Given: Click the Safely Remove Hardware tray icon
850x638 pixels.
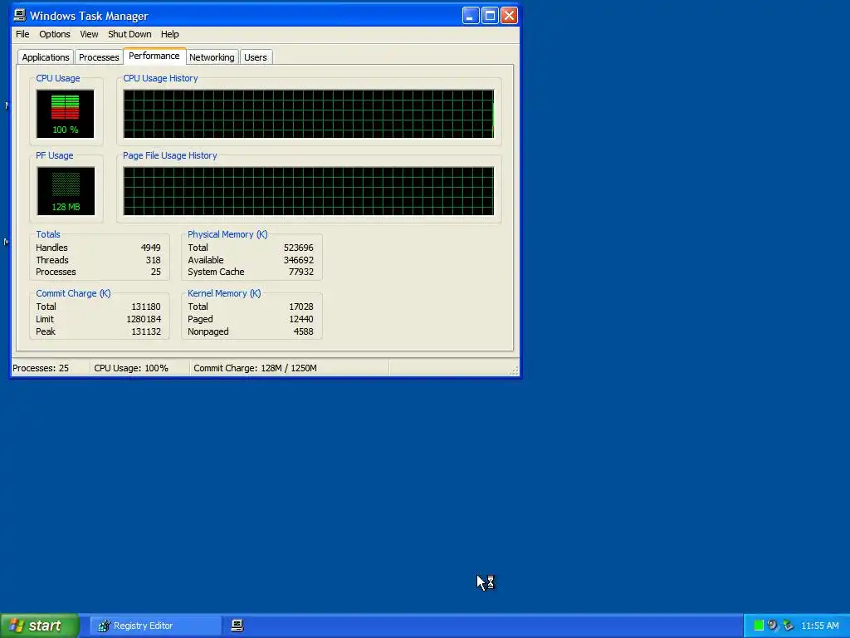Looking at the screenshot, I should point(789,626).
